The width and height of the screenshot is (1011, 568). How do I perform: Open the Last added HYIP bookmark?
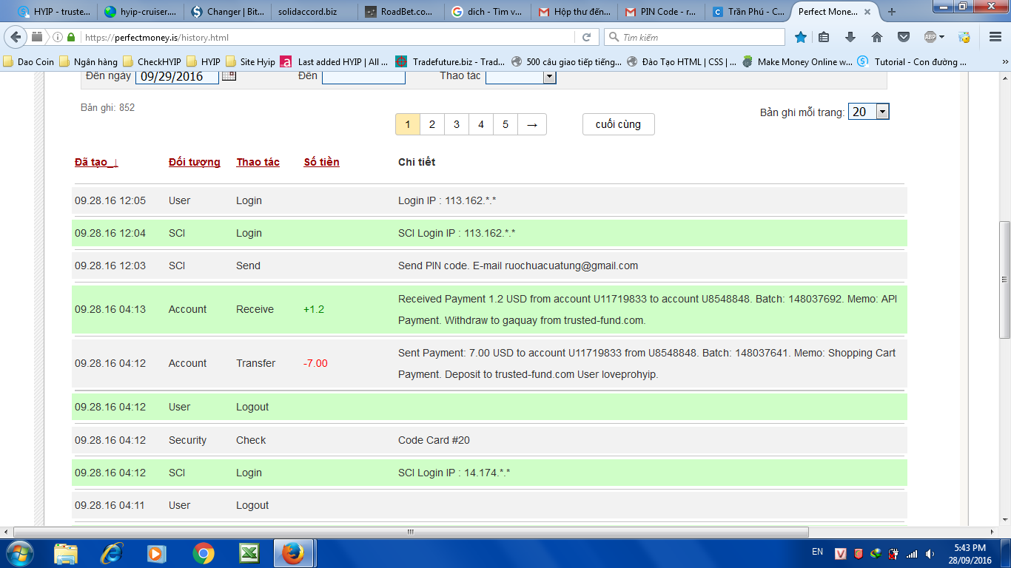[334, 62]
